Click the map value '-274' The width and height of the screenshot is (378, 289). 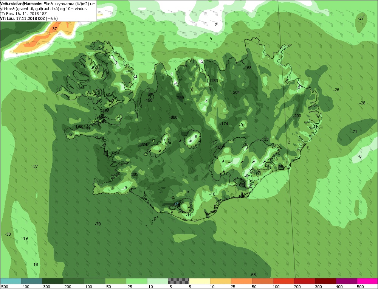point(143,144)
